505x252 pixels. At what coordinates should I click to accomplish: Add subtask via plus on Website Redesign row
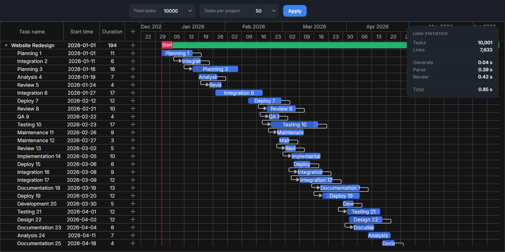pyautogui.click(x=133, y=45)
